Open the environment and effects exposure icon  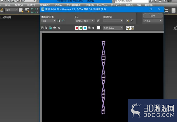(132, 21)
